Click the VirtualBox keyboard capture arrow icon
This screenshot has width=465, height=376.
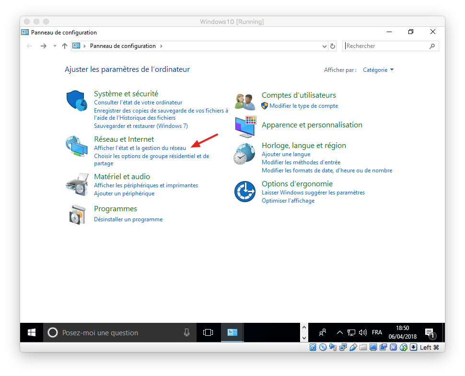[413, 347]
